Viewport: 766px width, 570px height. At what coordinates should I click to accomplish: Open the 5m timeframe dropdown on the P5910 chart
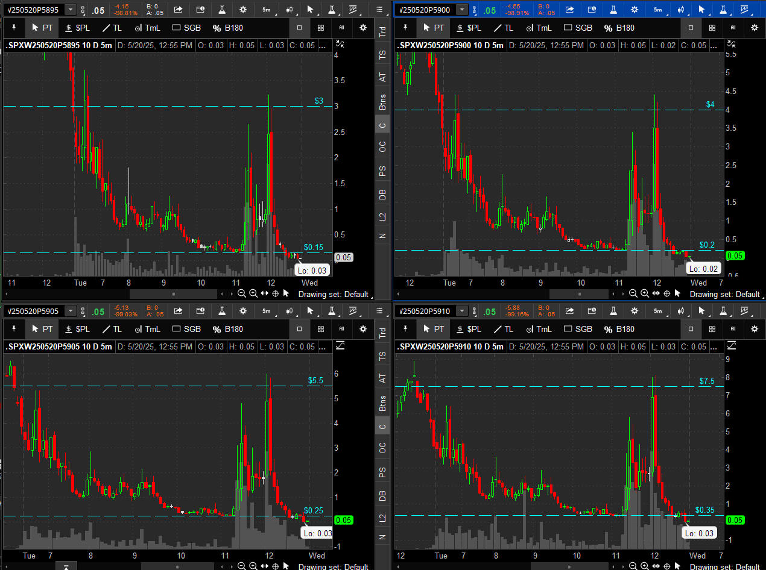coord(657,312)
